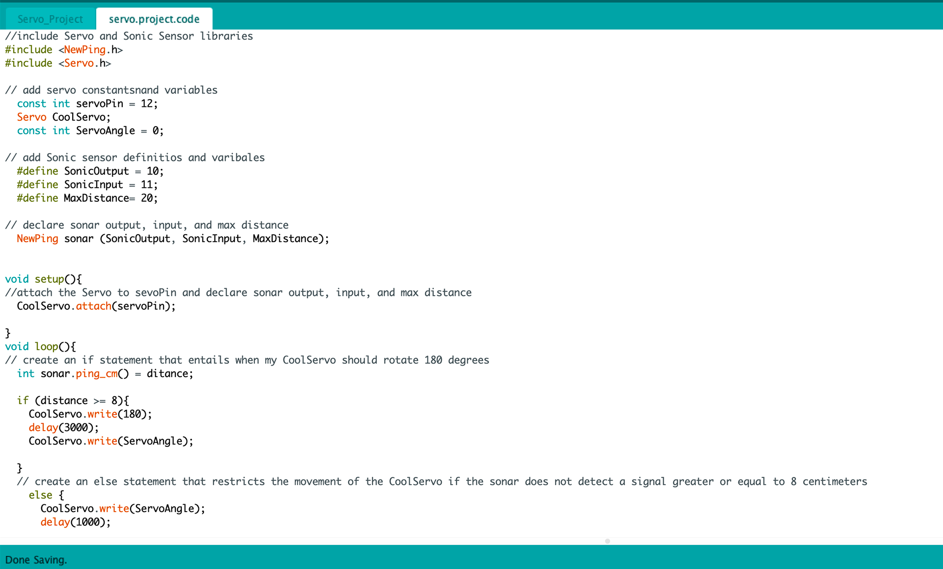Click the 'Servo CoolServo;' declaration line
Viewport: 943px width, 569px height.
click(64, 117)
